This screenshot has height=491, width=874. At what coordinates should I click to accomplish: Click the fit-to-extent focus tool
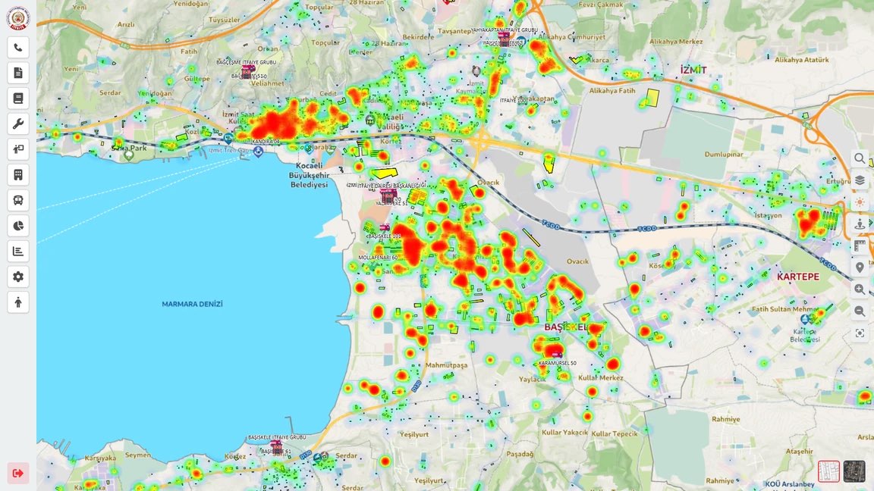(860, 333)
